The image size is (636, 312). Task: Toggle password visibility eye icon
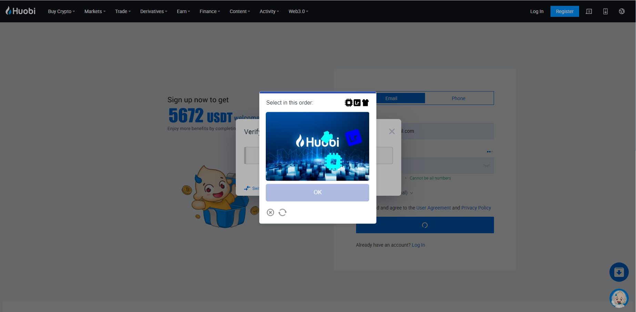click(486, 166)
